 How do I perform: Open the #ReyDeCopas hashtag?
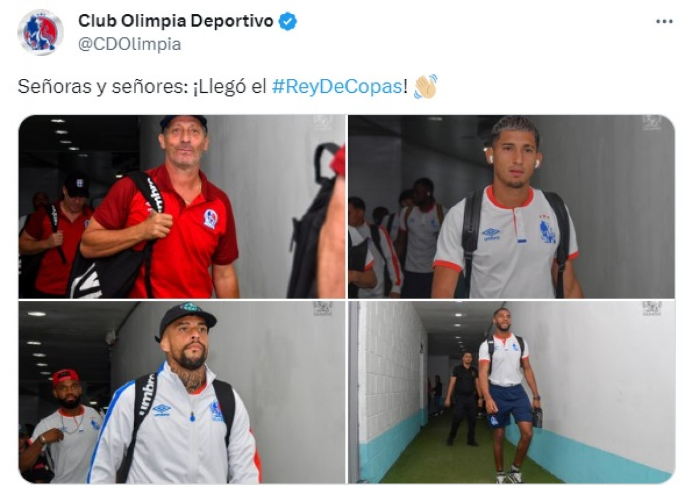click(336, 87)
